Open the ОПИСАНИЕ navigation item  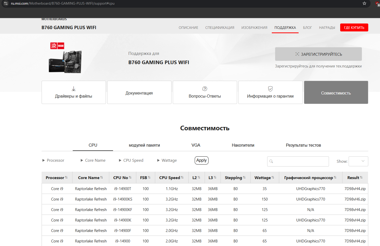tap(188, 28)
